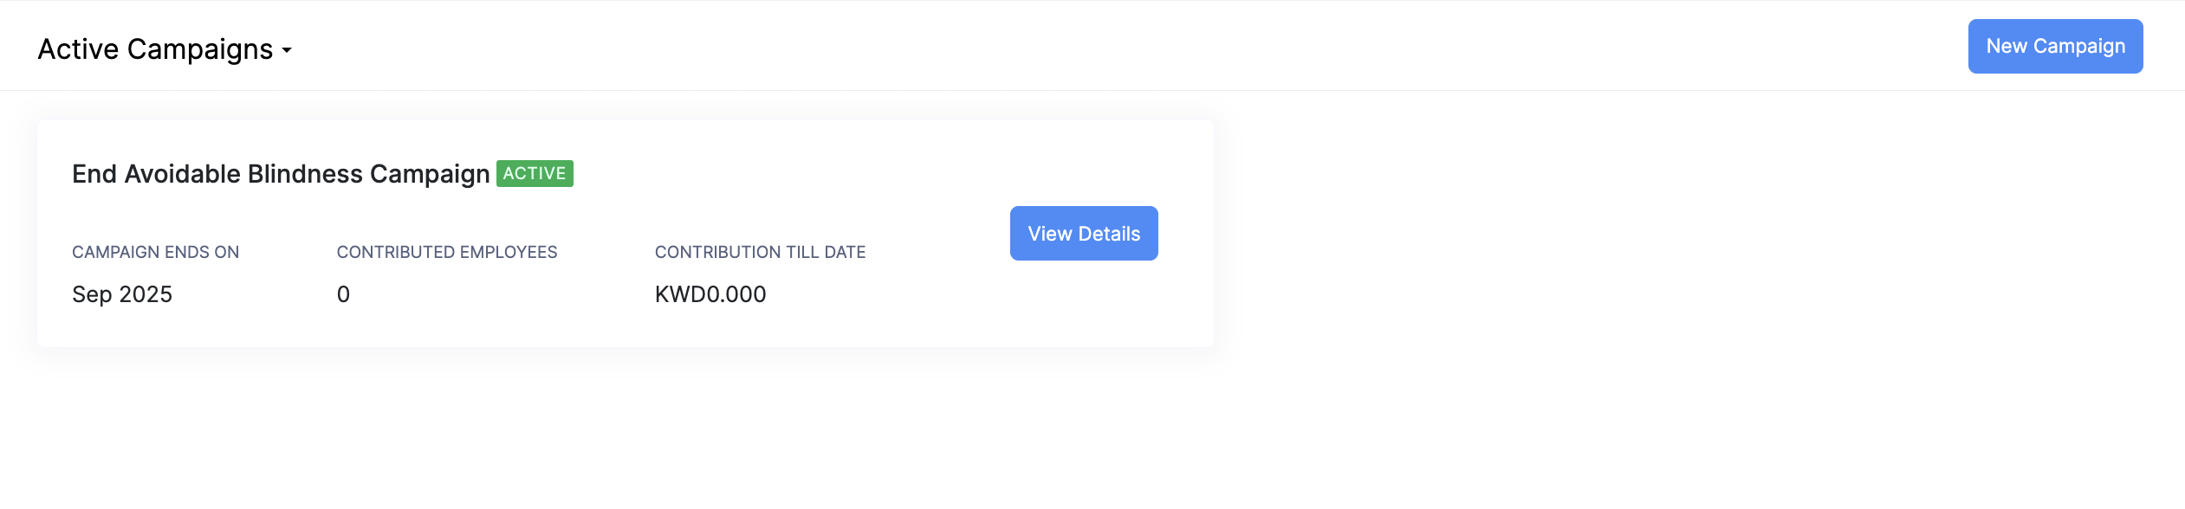
Task: Click the word Active in page heading
Action: pos(78,49)
